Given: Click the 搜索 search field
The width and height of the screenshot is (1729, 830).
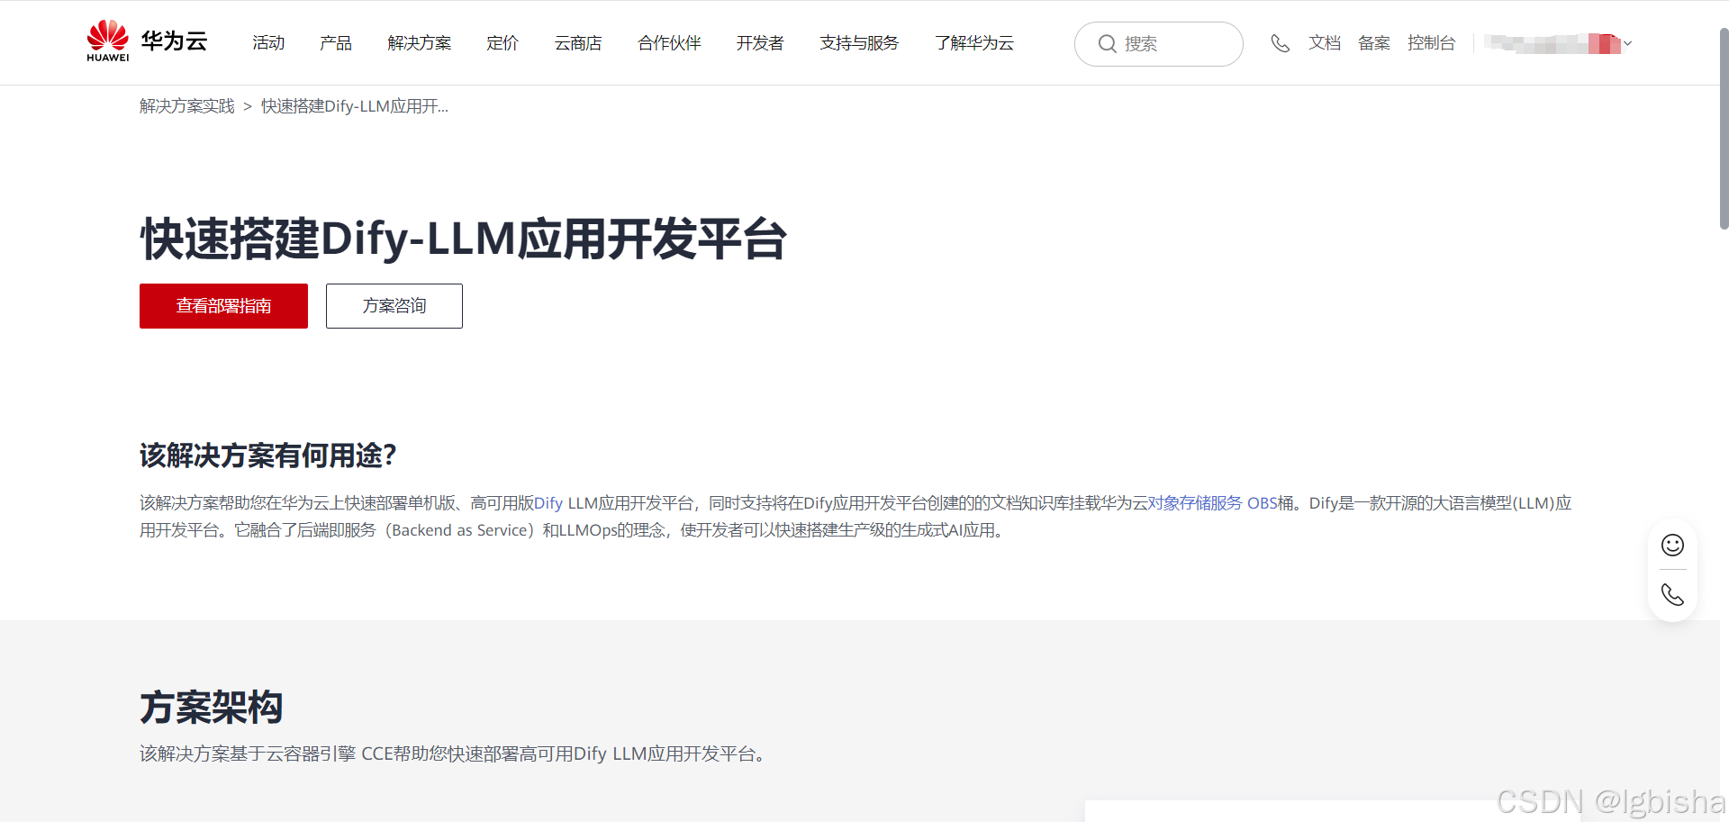Looking at the screenshot, I should [1158, 44].
